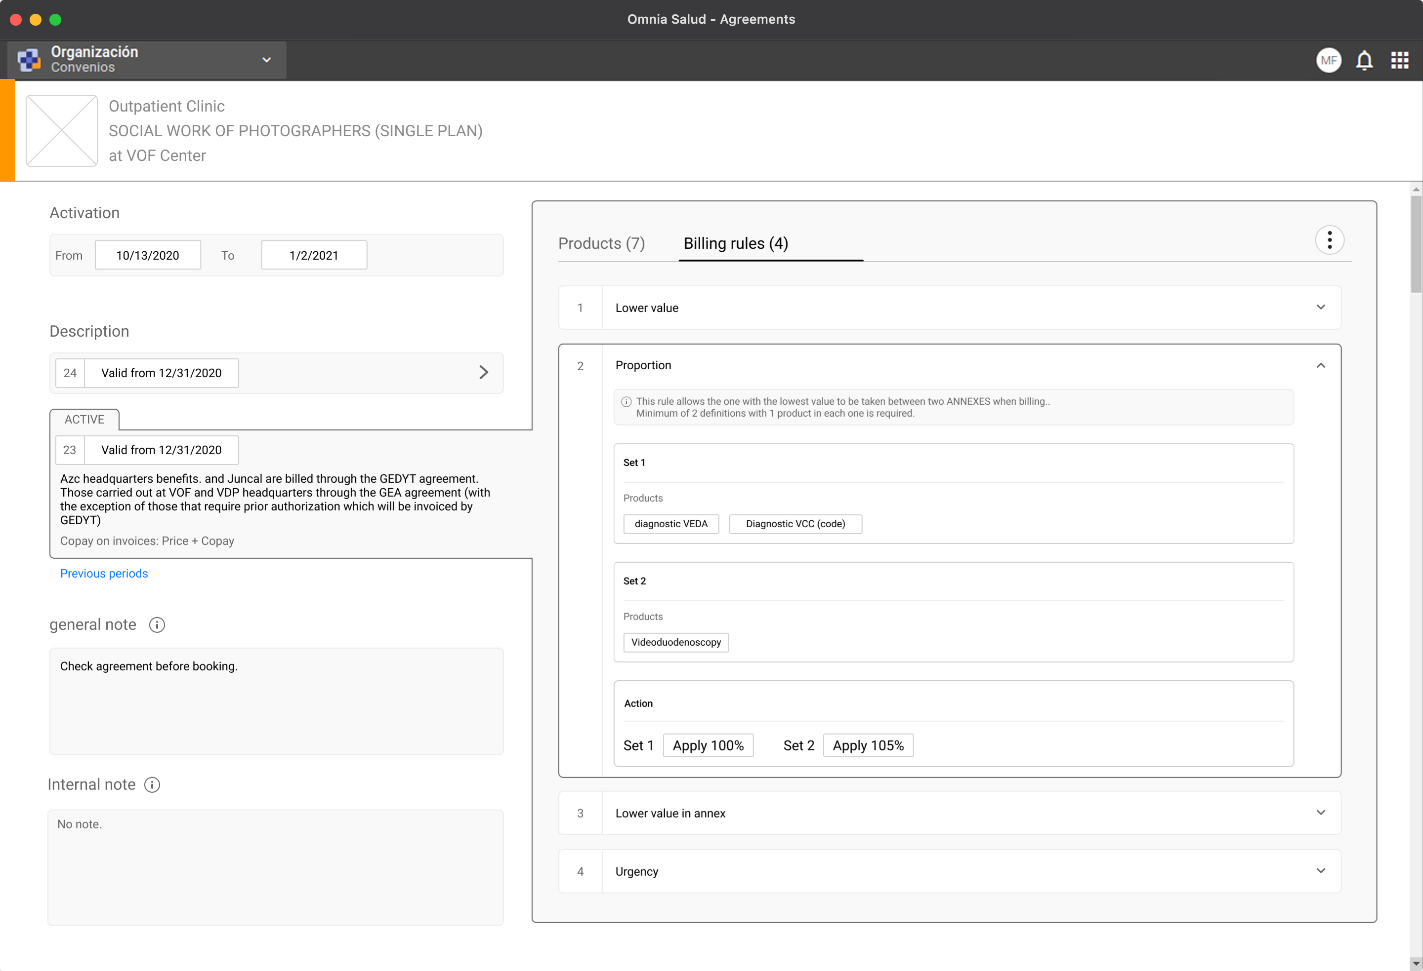This screenshot has width=1423, height=971.
Task: Open the Previous periods link
Action: (104, 573)
